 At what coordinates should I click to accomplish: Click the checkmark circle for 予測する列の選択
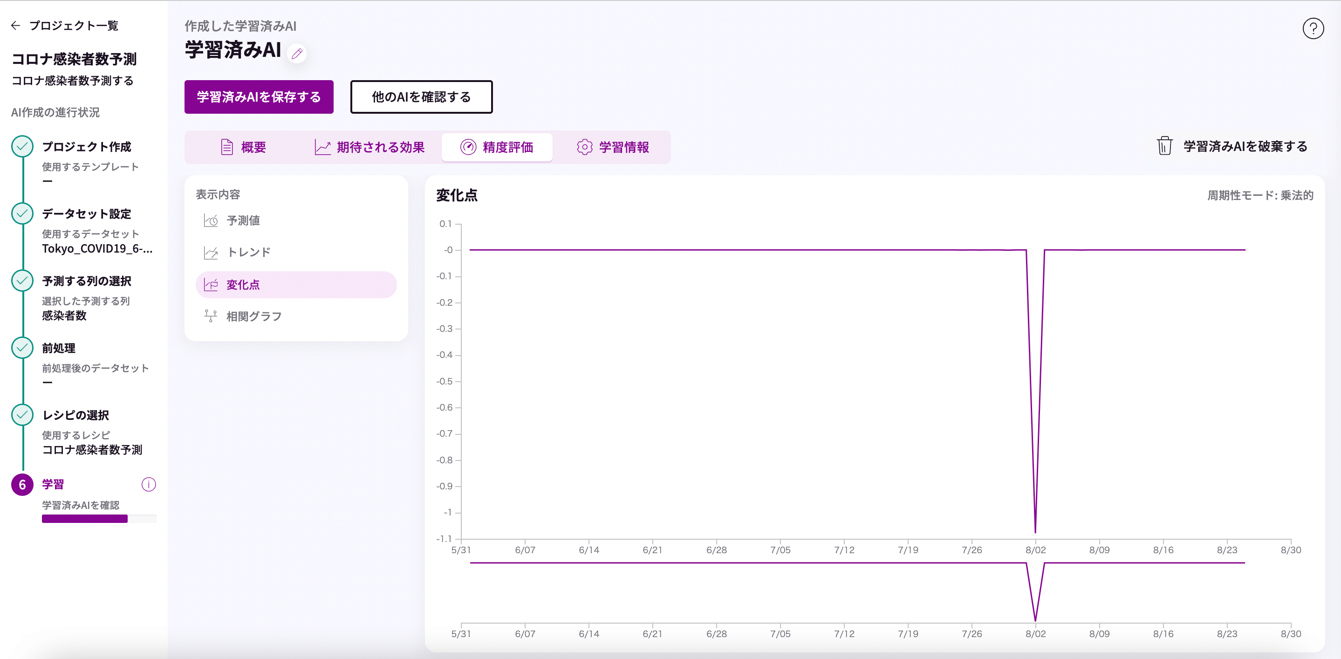coord(22,281)
